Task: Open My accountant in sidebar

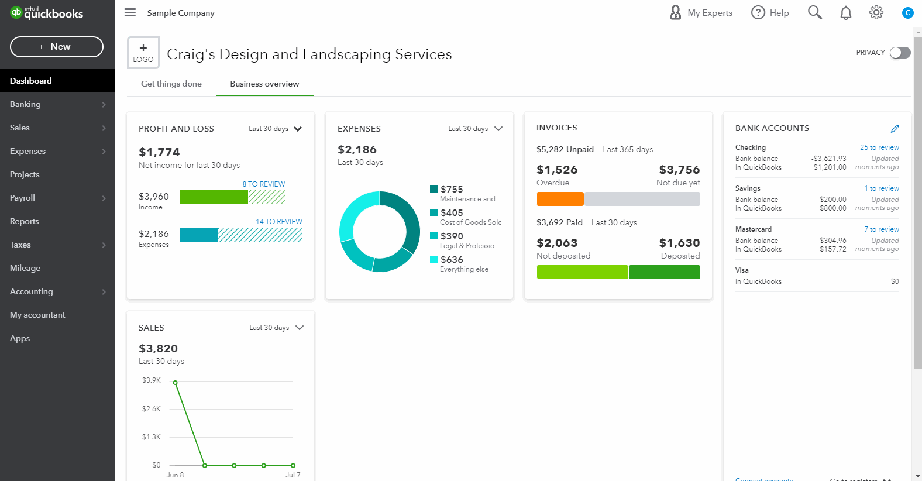Action: (57, 315)
